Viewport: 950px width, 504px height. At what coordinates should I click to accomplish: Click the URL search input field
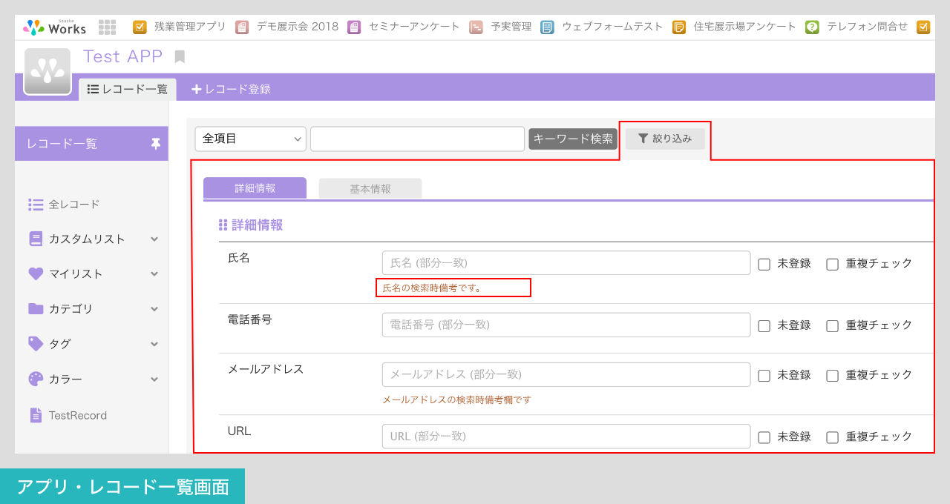566,436
